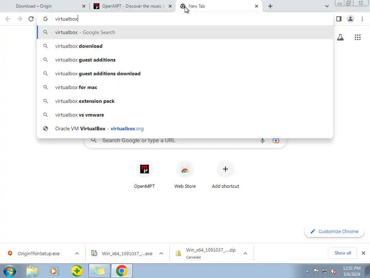Click Show all downloads button

pyautogui.click(x=343, y=253)
